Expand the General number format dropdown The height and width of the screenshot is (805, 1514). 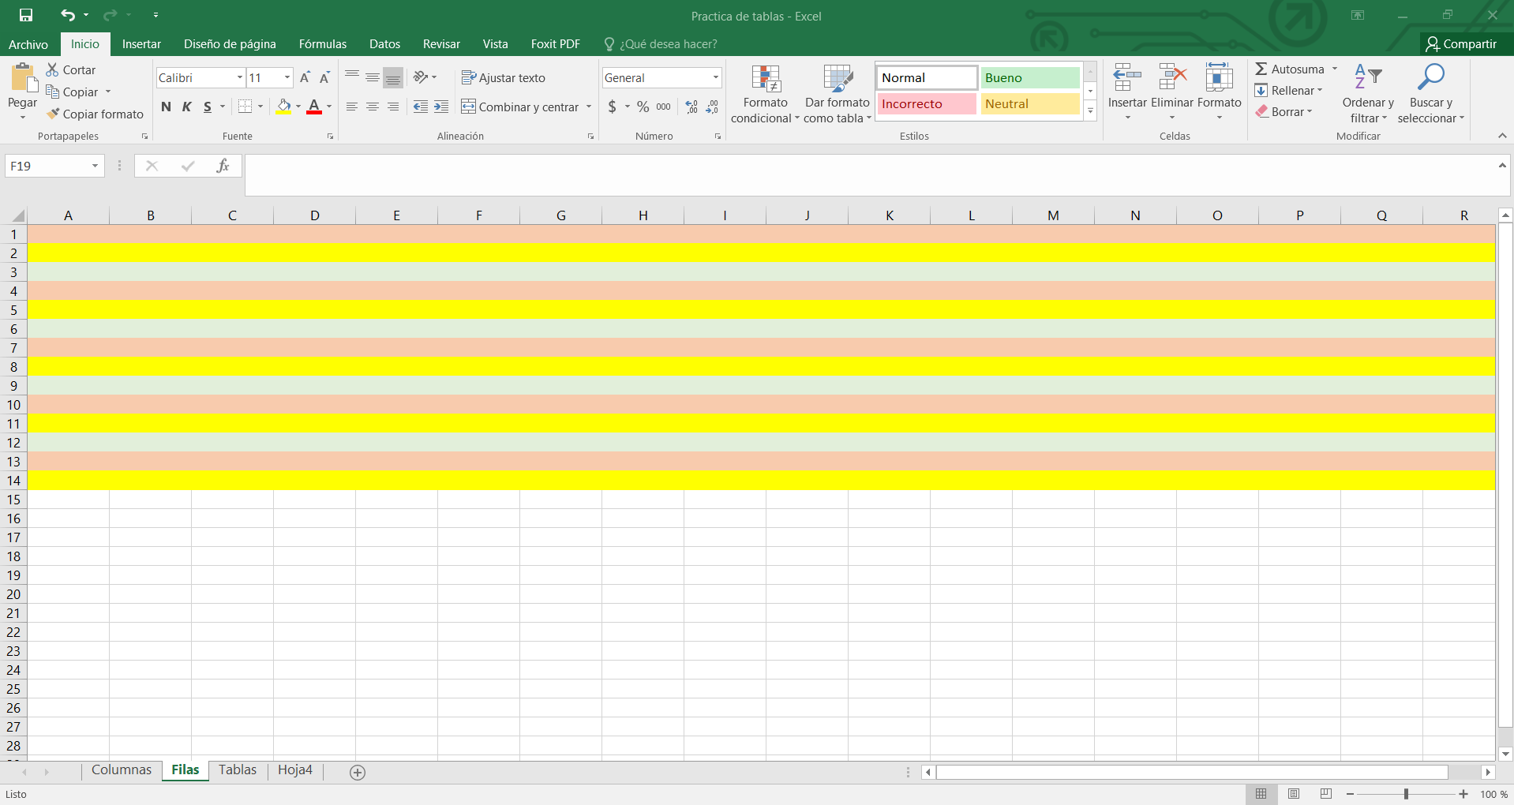(715, 77)
